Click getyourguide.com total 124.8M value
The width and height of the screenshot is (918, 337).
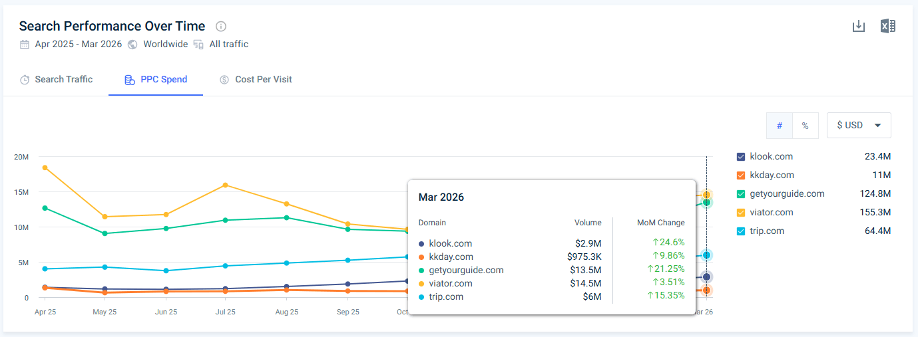875,194
